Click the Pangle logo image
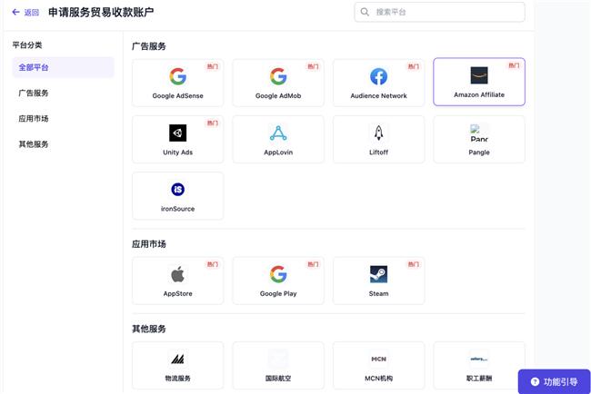The height and width of the screenshot is (394, 591). click(479, 133)
